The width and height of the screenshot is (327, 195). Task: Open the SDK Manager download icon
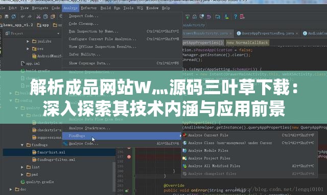(x=226, y=17)
